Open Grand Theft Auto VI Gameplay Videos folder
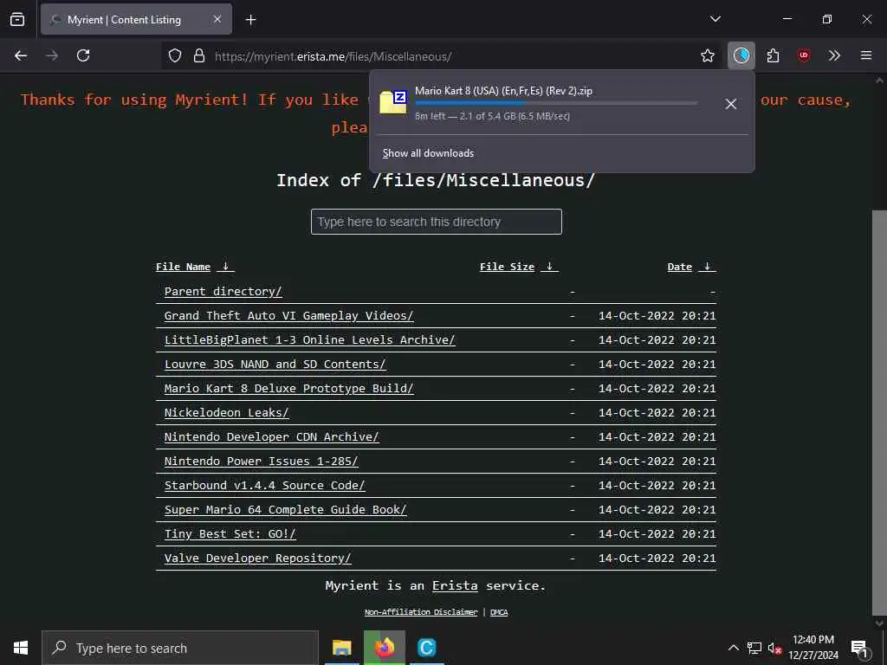This screenshot has height=665, width=887. (288, 316)
